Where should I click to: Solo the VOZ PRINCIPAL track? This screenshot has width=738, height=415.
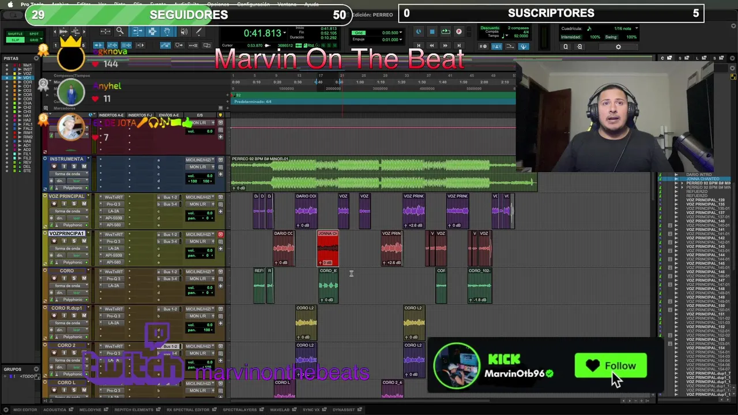[74, 203]
